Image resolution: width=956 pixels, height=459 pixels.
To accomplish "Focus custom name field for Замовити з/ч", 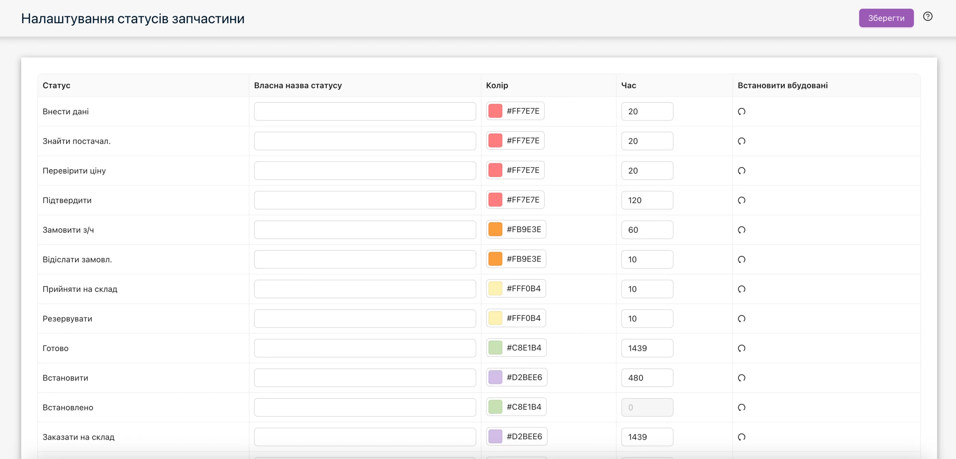I will click(365, 230).
